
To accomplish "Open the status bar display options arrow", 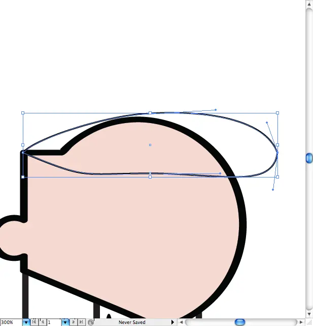I will pos(172,322).
